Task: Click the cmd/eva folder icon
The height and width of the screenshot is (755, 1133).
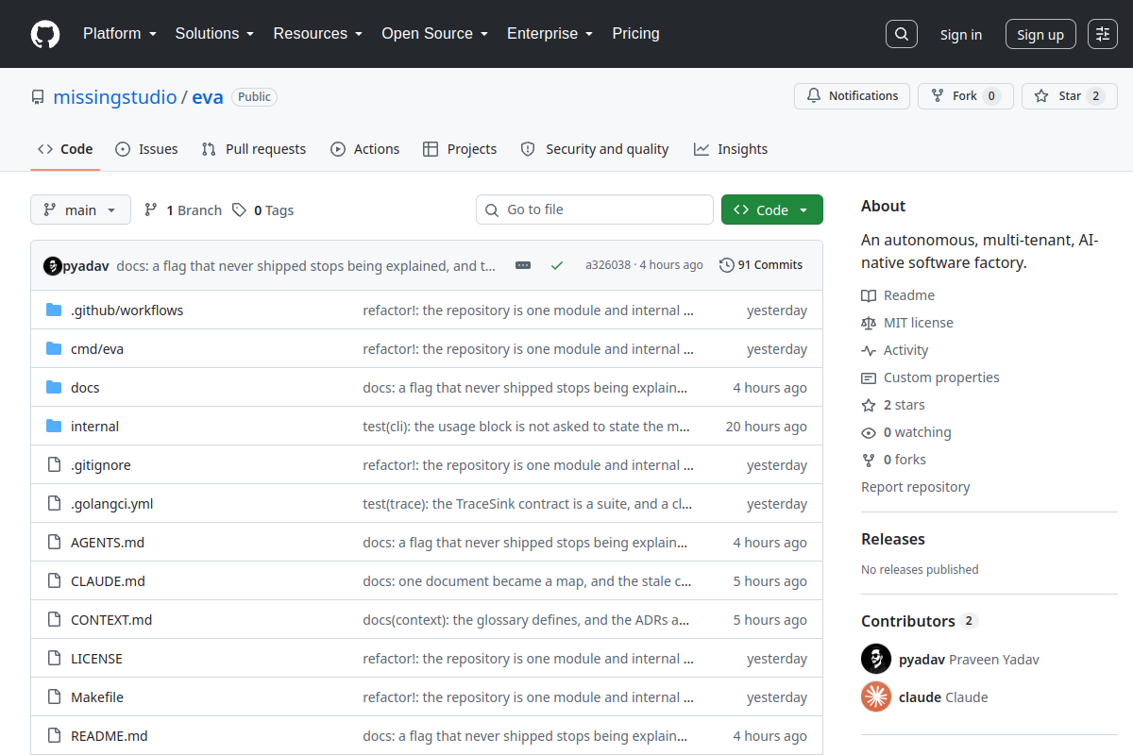Action: (54, 349)
